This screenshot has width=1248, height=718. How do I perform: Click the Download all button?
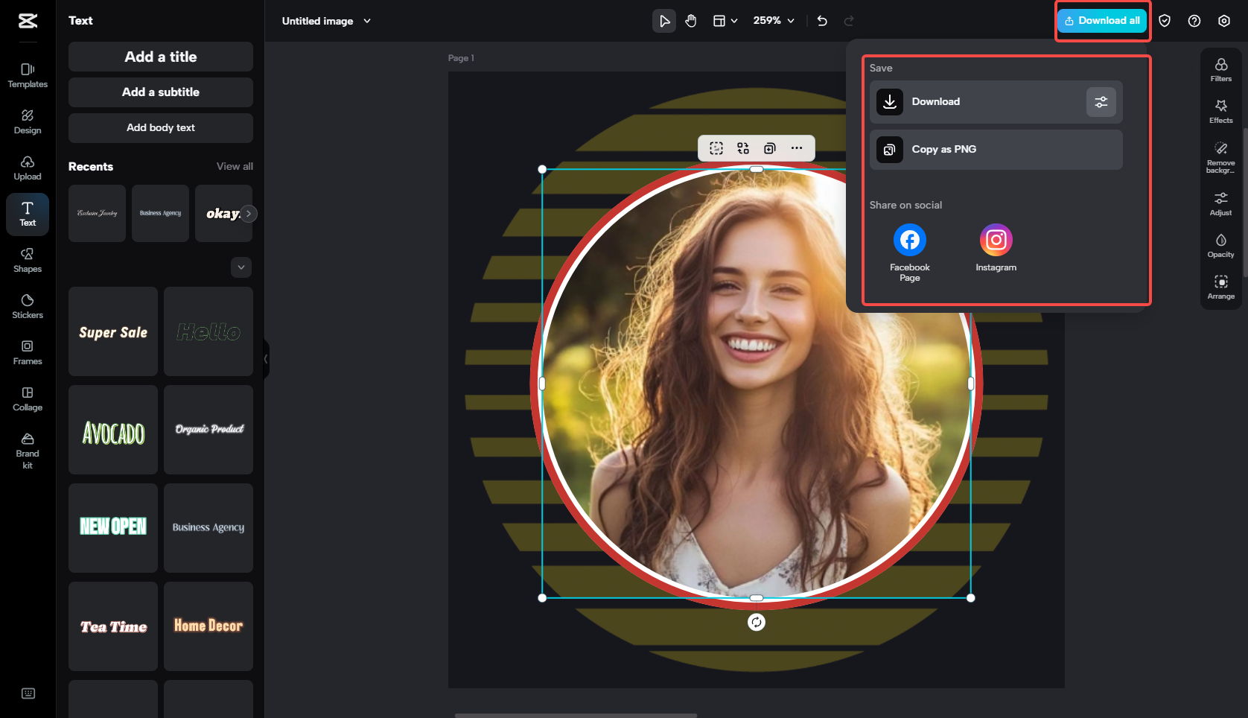click(x=1102, y=20)
